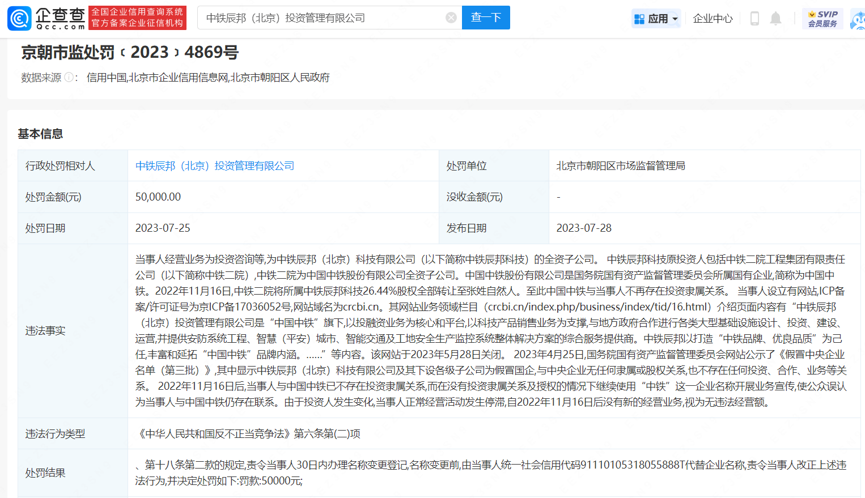Click the 处罚日期 label cell
The width and height of the screenshot is (865, 498).
pos(73,228)
